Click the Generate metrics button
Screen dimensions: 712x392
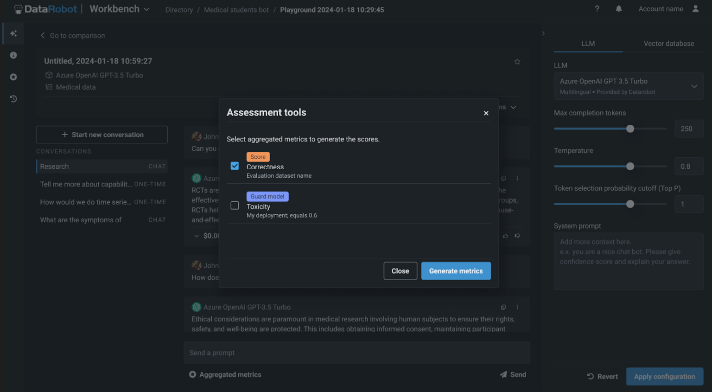pos(456,270)
